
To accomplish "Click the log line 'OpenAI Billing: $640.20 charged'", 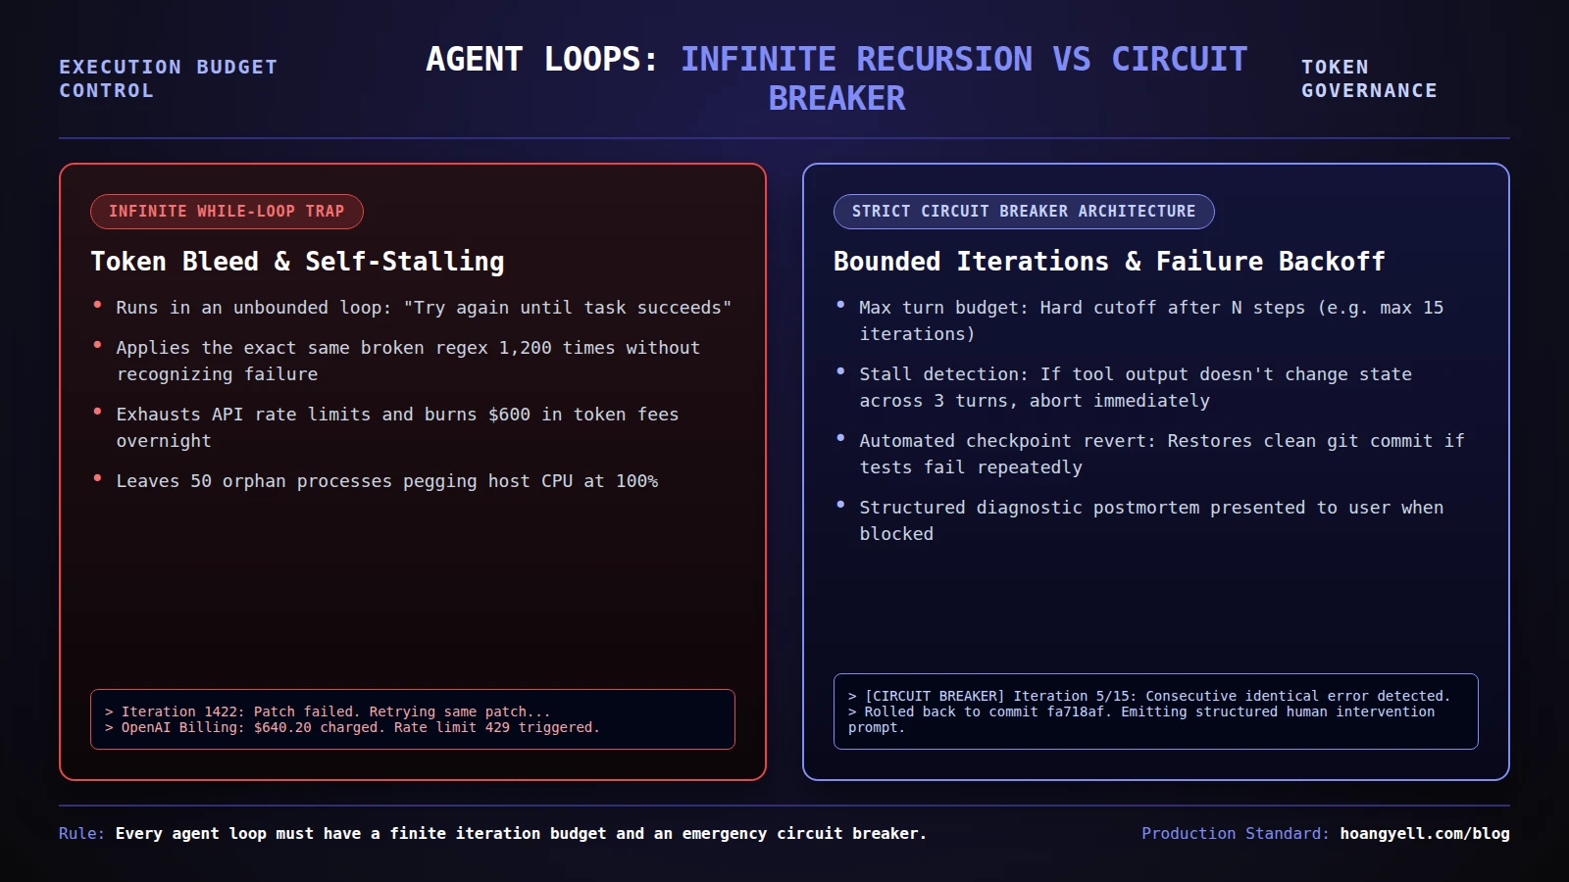I will (x=352, y=727).
